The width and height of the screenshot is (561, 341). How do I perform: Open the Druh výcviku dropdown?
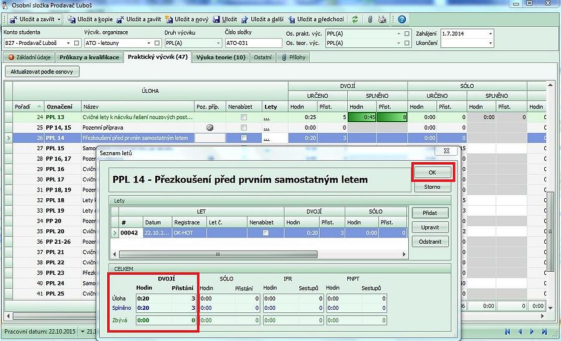click(218, 43)
